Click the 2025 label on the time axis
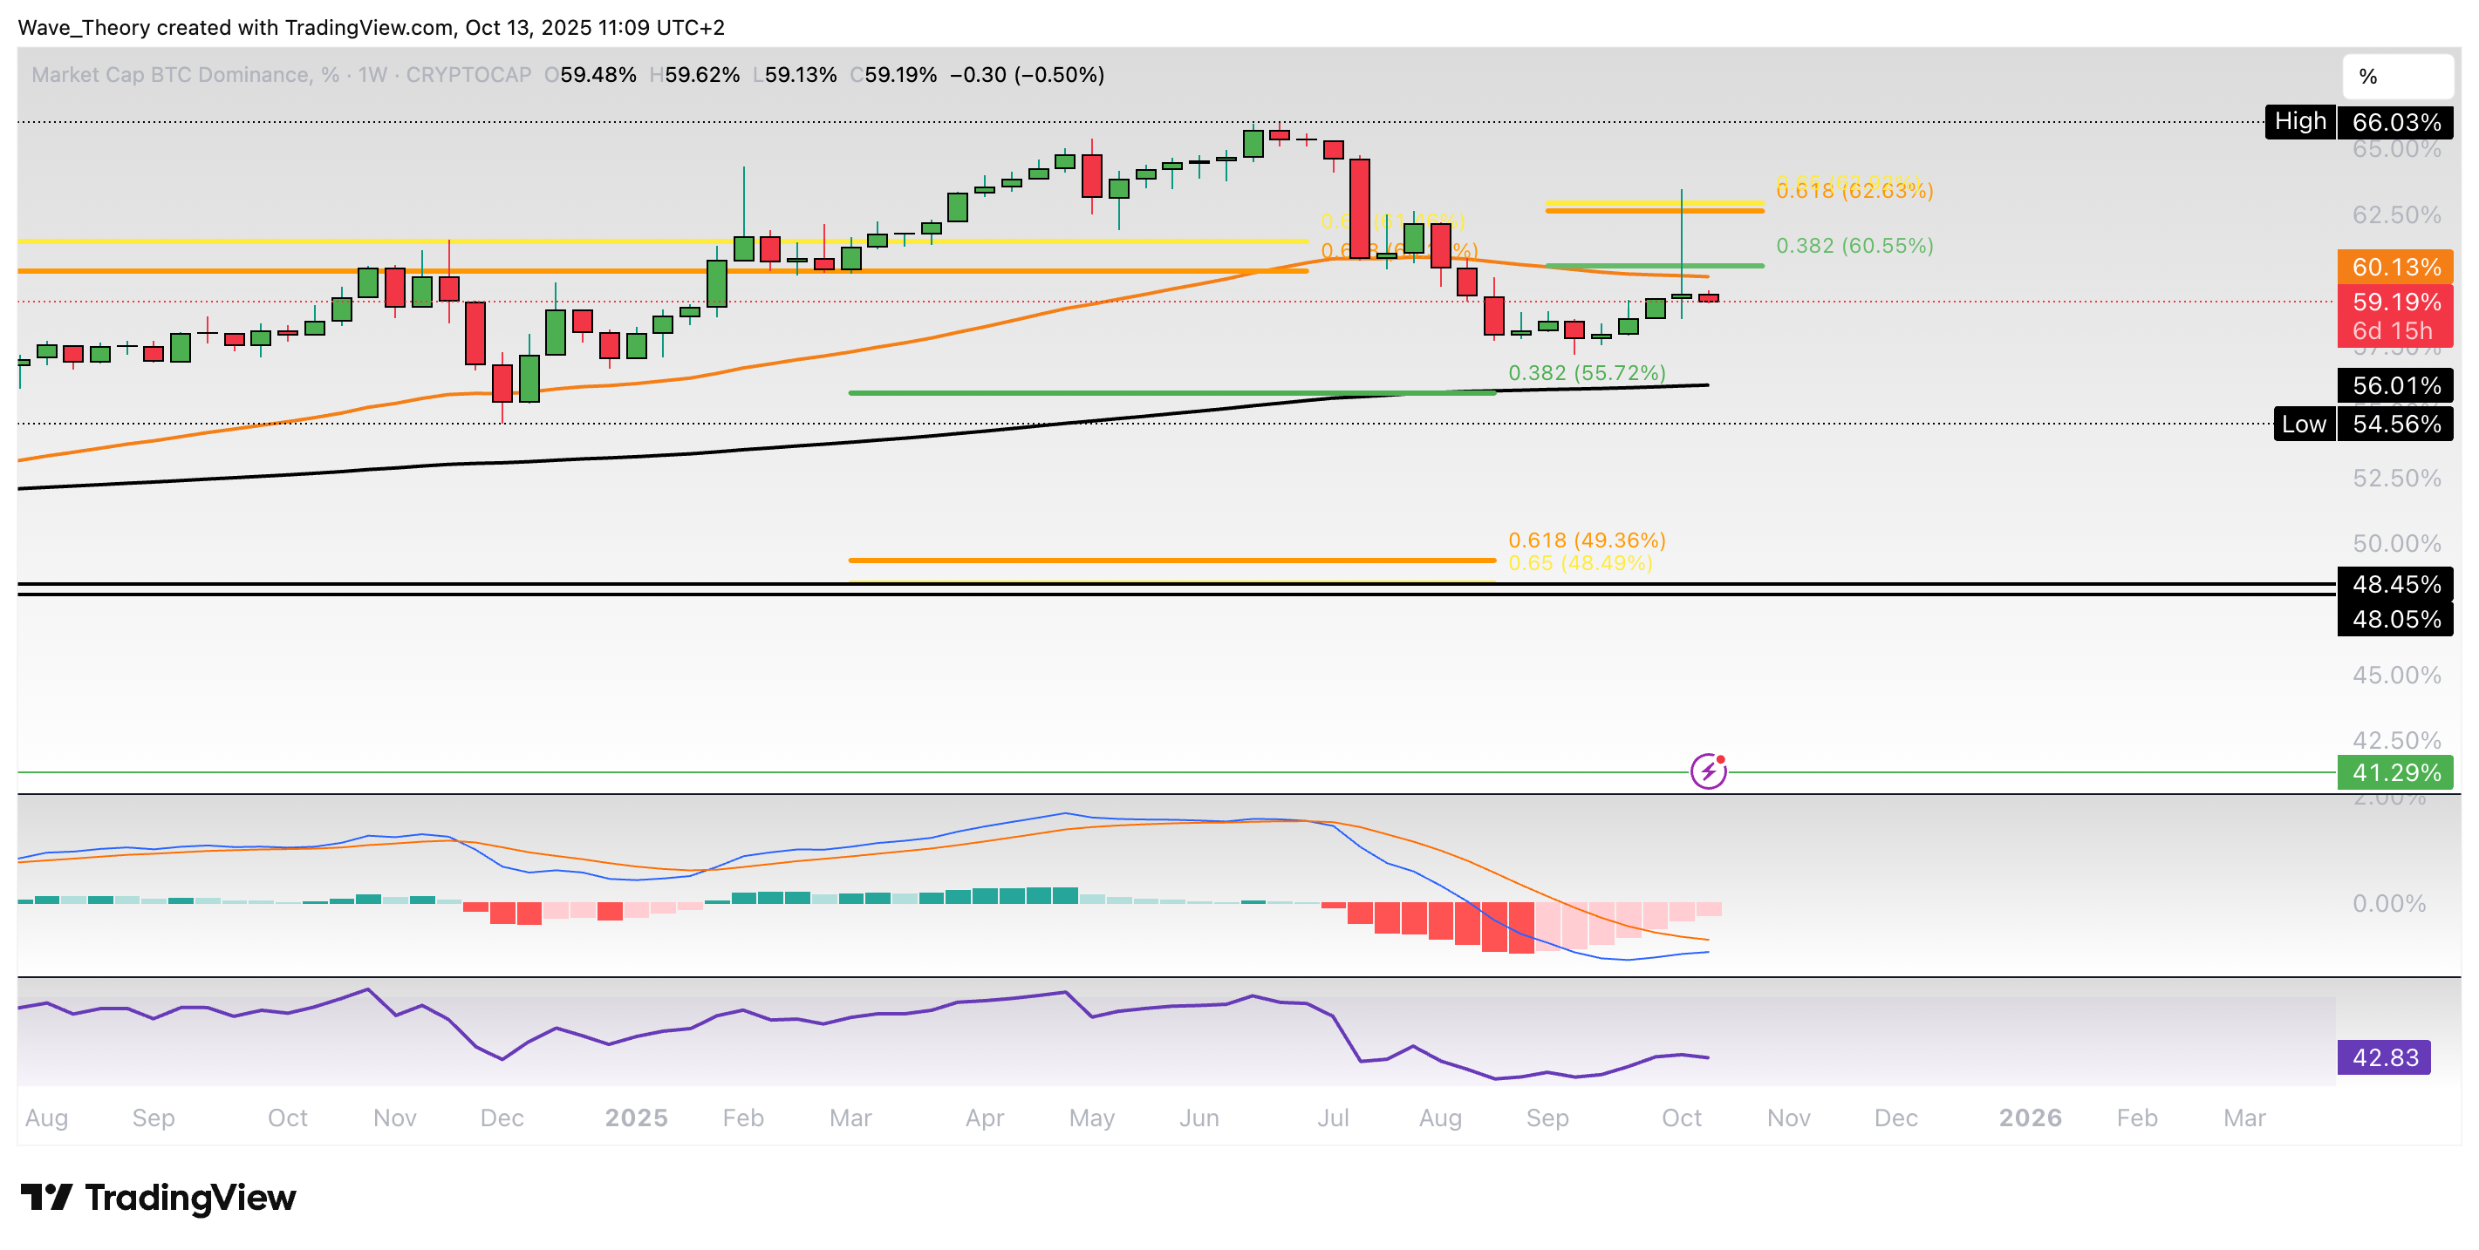Image resolution: width=2479 pixels, height=1250 pixels. click(635, 1118)
